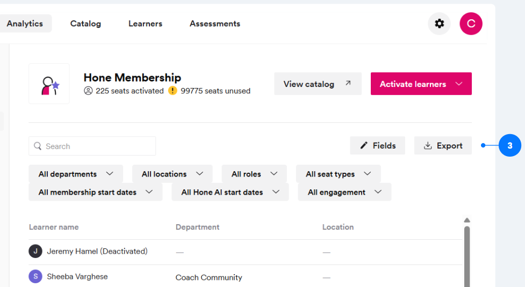Select Jeremy Hamel (Deactivated) row name
525x287 pixels.
[97, 251]
